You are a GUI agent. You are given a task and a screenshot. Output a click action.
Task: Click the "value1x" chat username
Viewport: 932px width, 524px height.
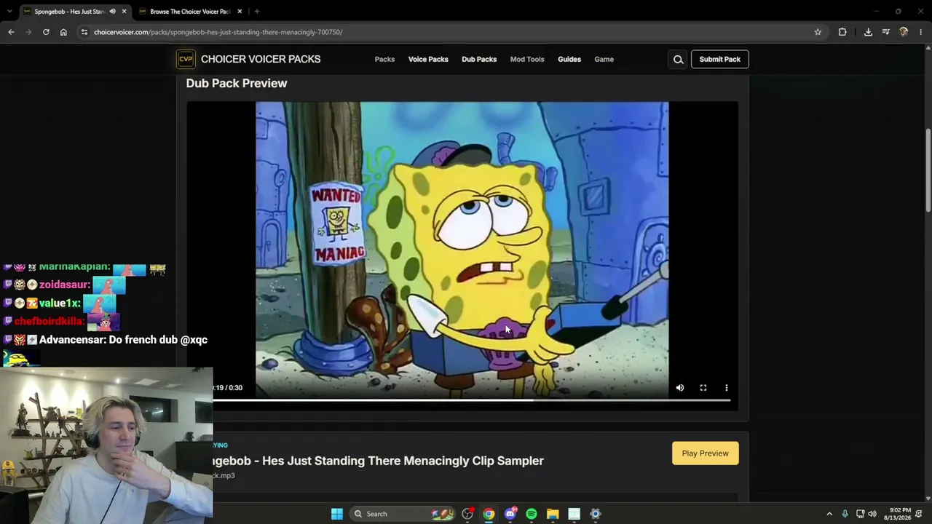click(60, 303)
